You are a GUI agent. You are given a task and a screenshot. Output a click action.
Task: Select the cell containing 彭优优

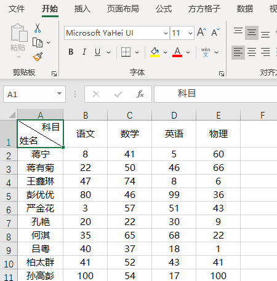(x=40, y=195)
